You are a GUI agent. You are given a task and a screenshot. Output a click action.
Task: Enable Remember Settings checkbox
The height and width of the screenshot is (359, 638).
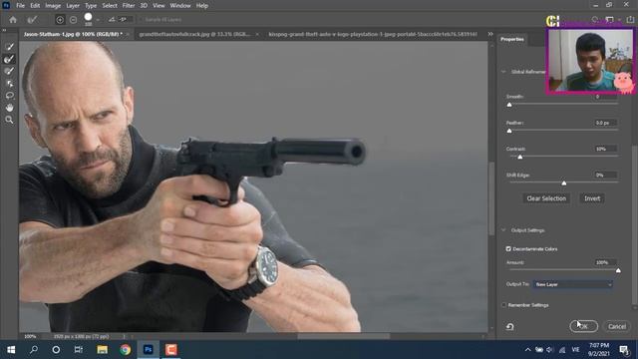click(504, 305)
